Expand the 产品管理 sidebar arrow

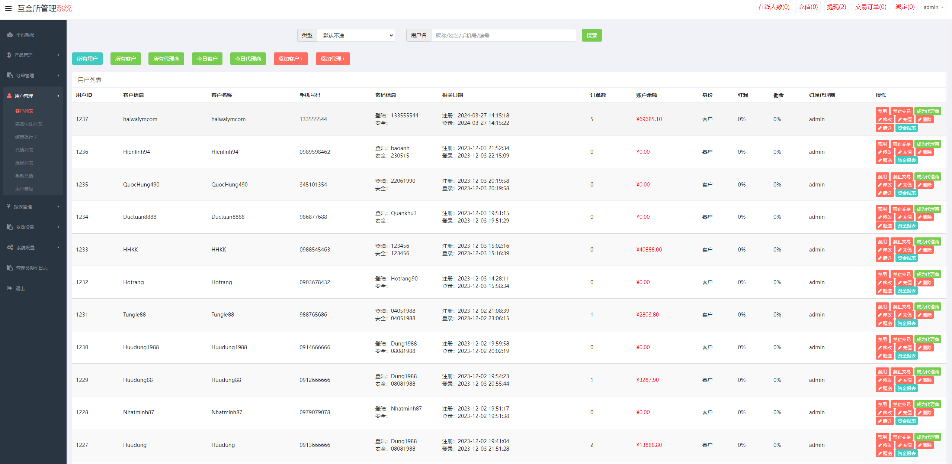tap(58, 55)
